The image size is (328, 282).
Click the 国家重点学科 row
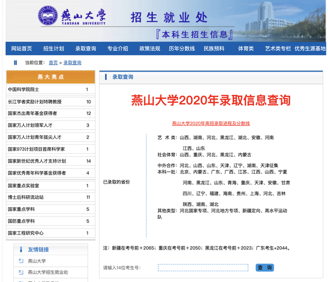pos(51,209)
